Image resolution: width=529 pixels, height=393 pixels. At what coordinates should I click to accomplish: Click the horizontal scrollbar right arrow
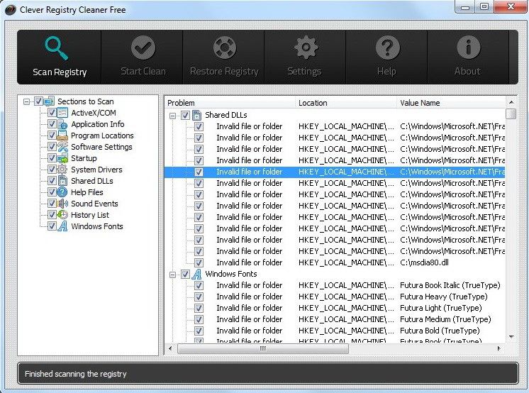(499, 348)
